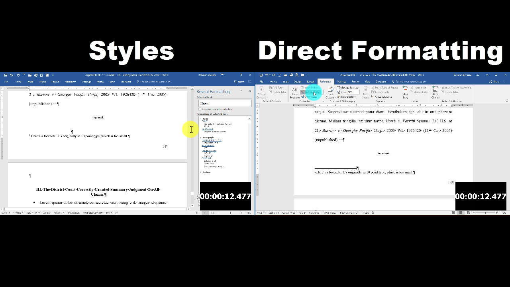Click Insert Table of Figures
This screenshot has width=510, height=287.
coord(385,87)
